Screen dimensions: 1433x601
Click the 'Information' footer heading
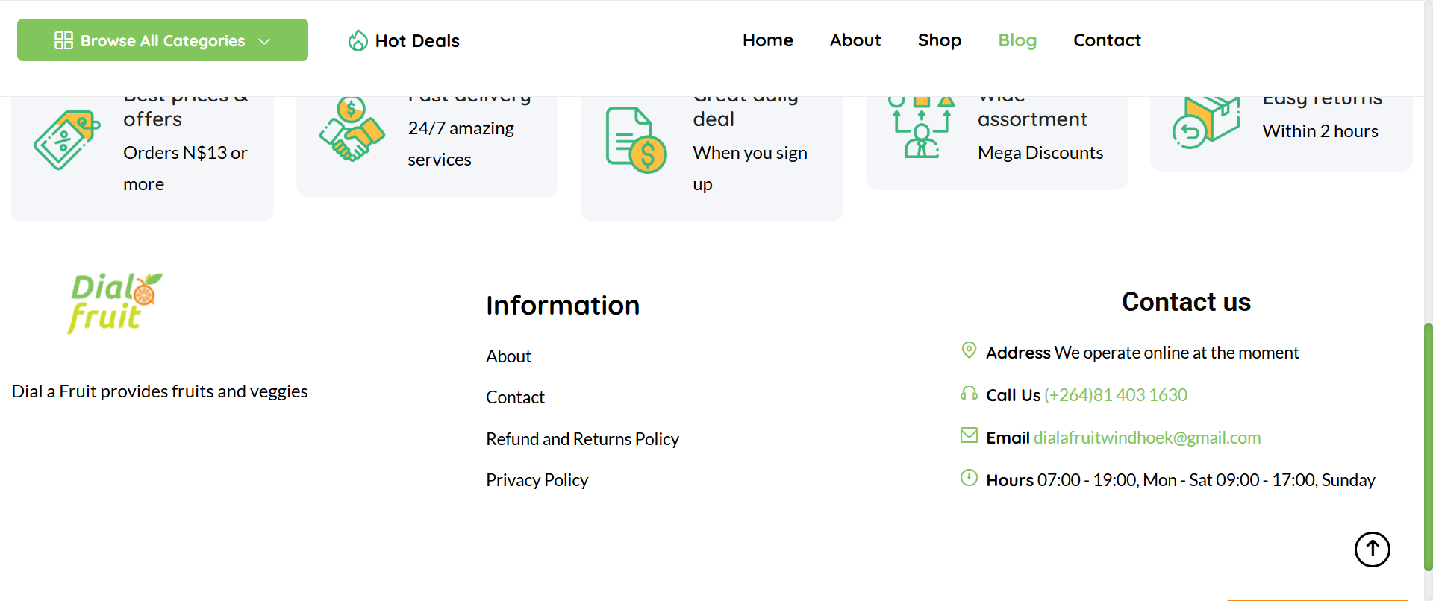[x=563, y=306]
